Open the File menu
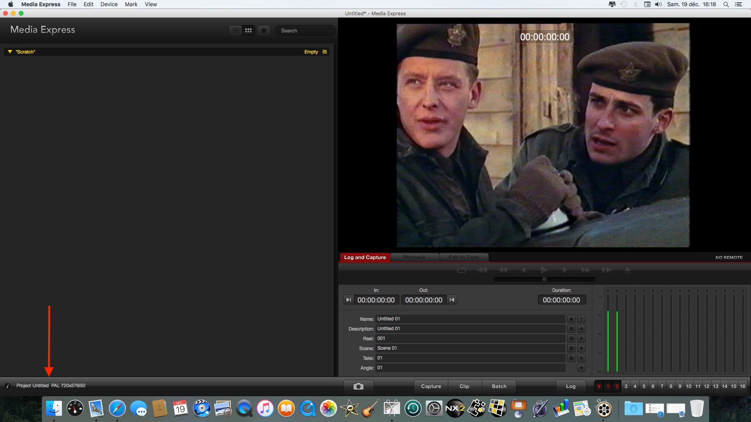The image size is (751, 422). pos(72,4)
